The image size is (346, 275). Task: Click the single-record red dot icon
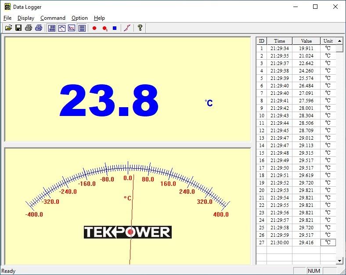click(x=105, y=28)
